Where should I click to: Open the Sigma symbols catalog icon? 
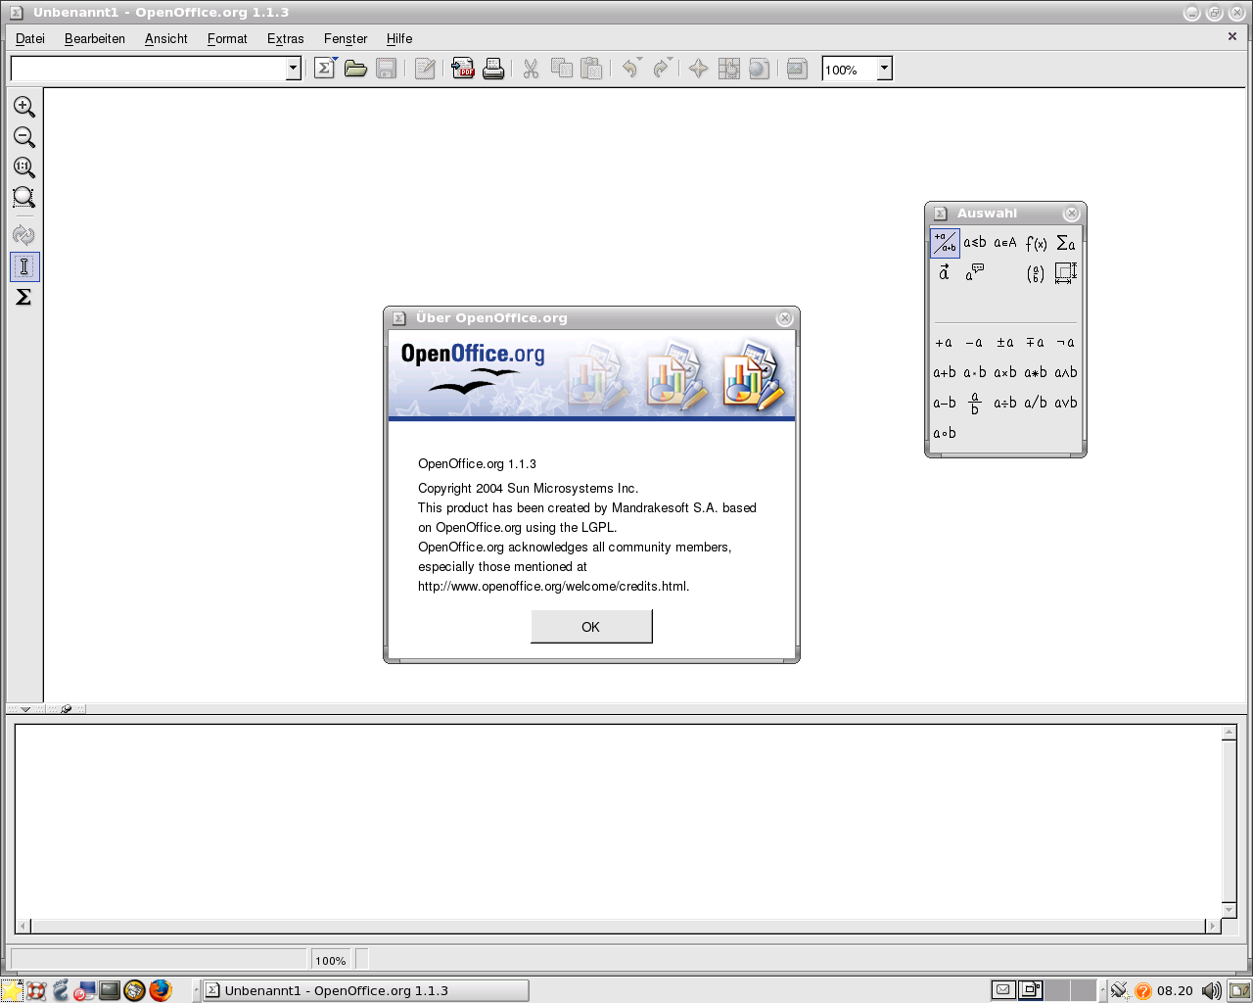(24, 297)
